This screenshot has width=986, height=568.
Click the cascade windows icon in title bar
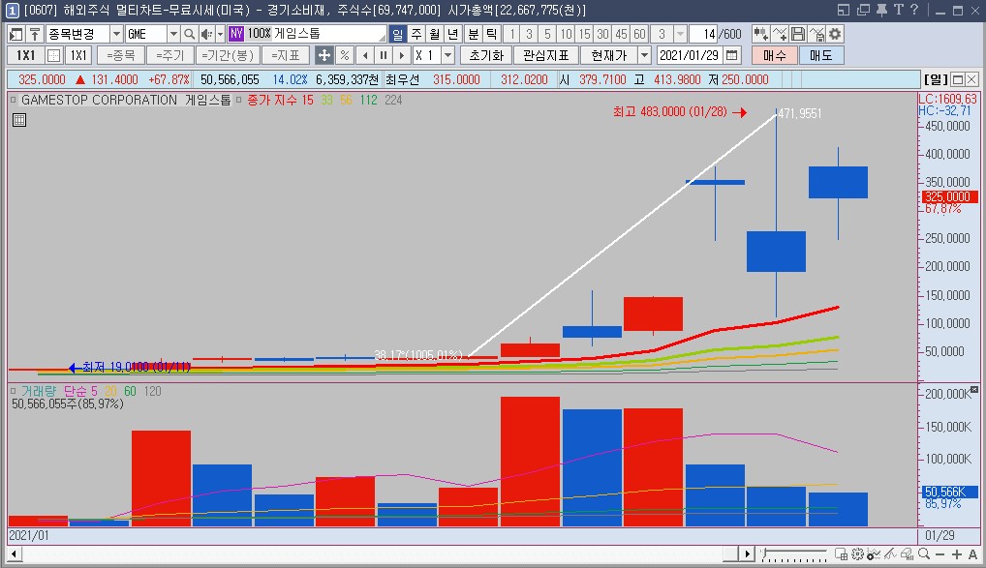pos(863,10)
